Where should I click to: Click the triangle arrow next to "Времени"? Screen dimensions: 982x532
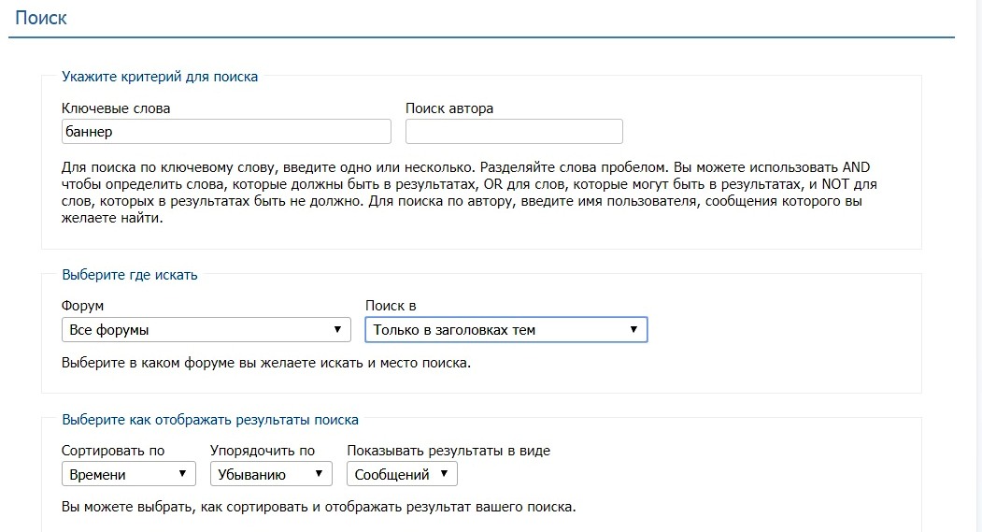182,474
